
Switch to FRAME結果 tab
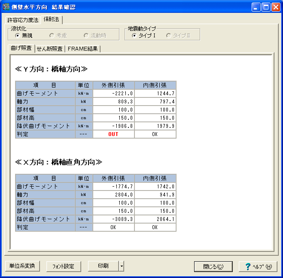coord(82,49)
